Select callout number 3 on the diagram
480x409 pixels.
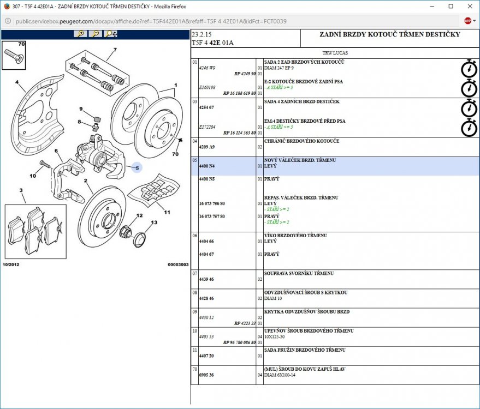coord(21,190)
